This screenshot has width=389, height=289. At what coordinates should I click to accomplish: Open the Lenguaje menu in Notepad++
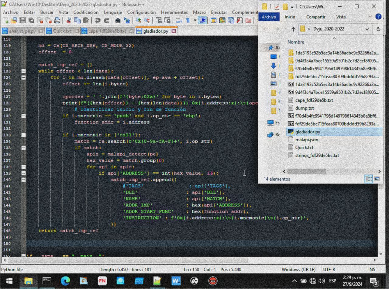click(x=113, y=12)
